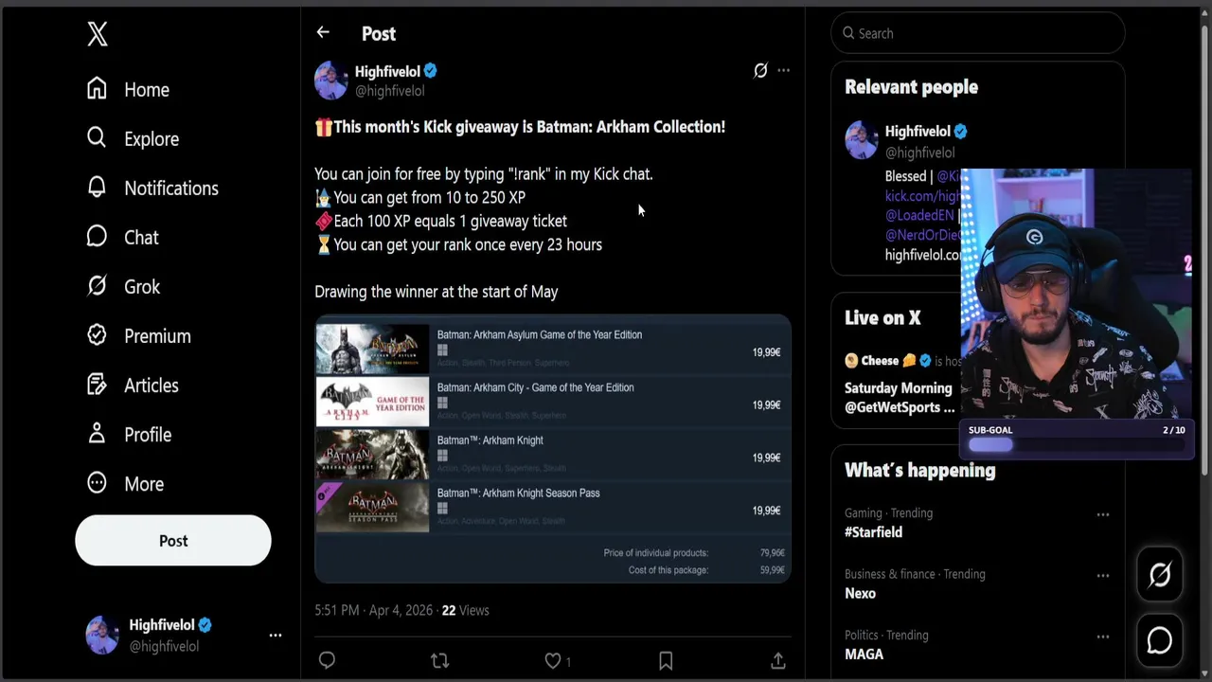The height and width of the screenshot is (682, 1212).
Task: Click the highfivelol.com link in bio
Action: (x=922, y=255)
